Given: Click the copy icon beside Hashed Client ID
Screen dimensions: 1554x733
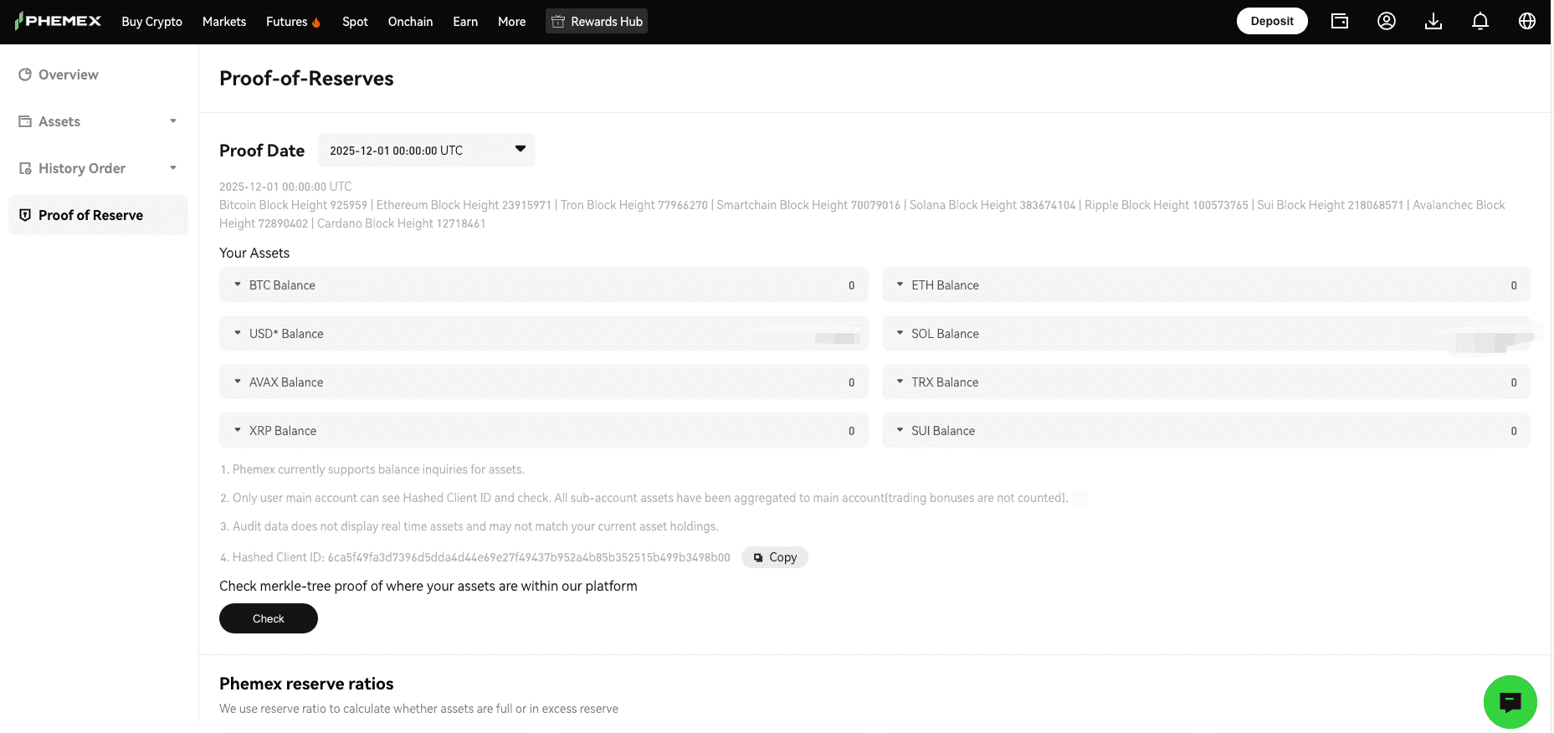Looking at the screenshot, I should 758,557.
